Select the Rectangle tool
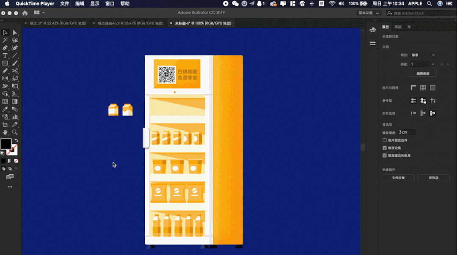The image size is (457, 255). pyautogui.click(x=5, y=63)
